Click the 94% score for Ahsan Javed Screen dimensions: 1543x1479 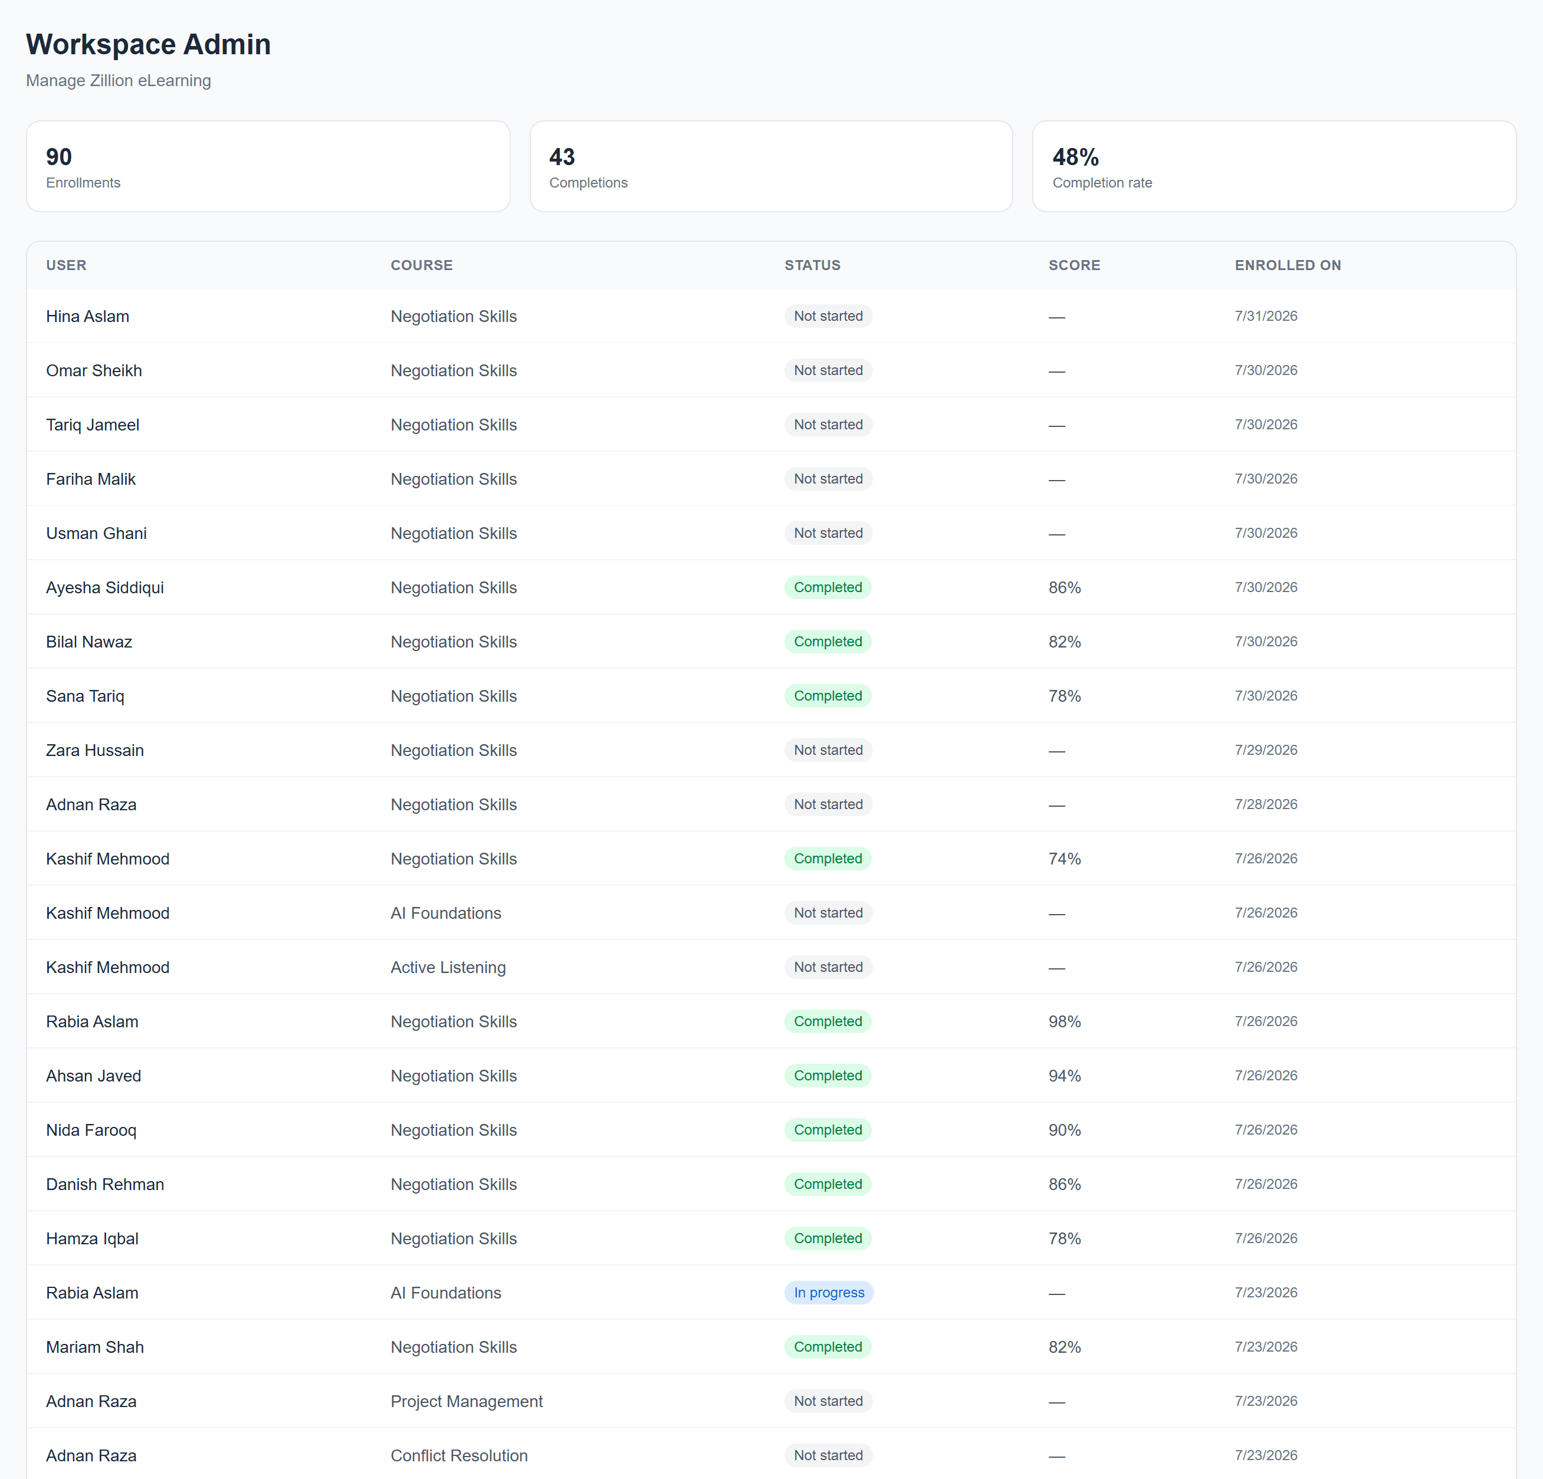[x=1065, y=1076]
